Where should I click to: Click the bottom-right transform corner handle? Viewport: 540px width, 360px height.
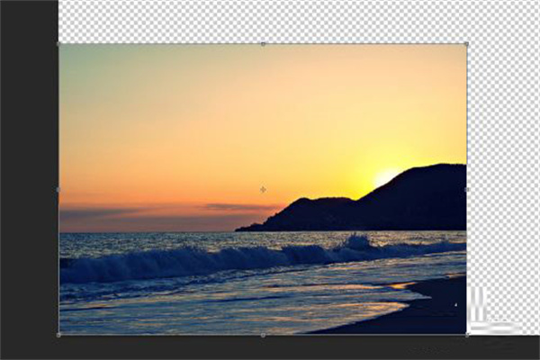(x=466, y=335)
